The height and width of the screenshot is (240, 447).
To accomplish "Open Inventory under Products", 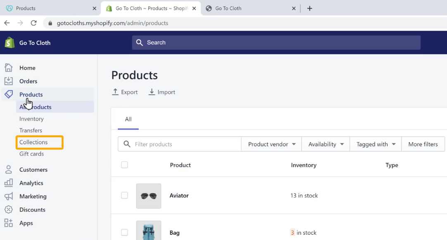I will (x=31, y=119).
